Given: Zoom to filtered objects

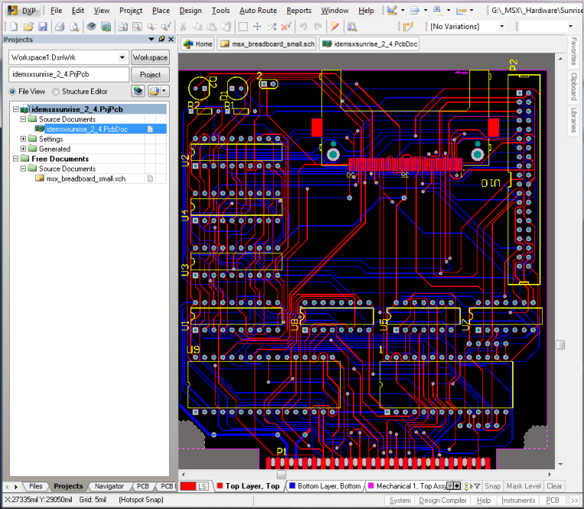Looking at the screenshot, I should (x=166, y=27).
